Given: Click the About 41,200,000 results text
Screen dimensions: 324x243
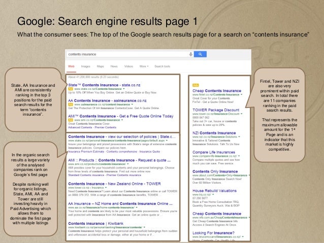Looking at the screenshot, I should pyautogui.click(x=93, y=77).
